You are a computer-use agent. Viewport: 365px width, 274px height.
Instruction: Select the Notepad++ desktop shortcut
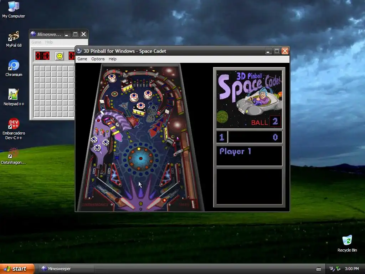14,97
